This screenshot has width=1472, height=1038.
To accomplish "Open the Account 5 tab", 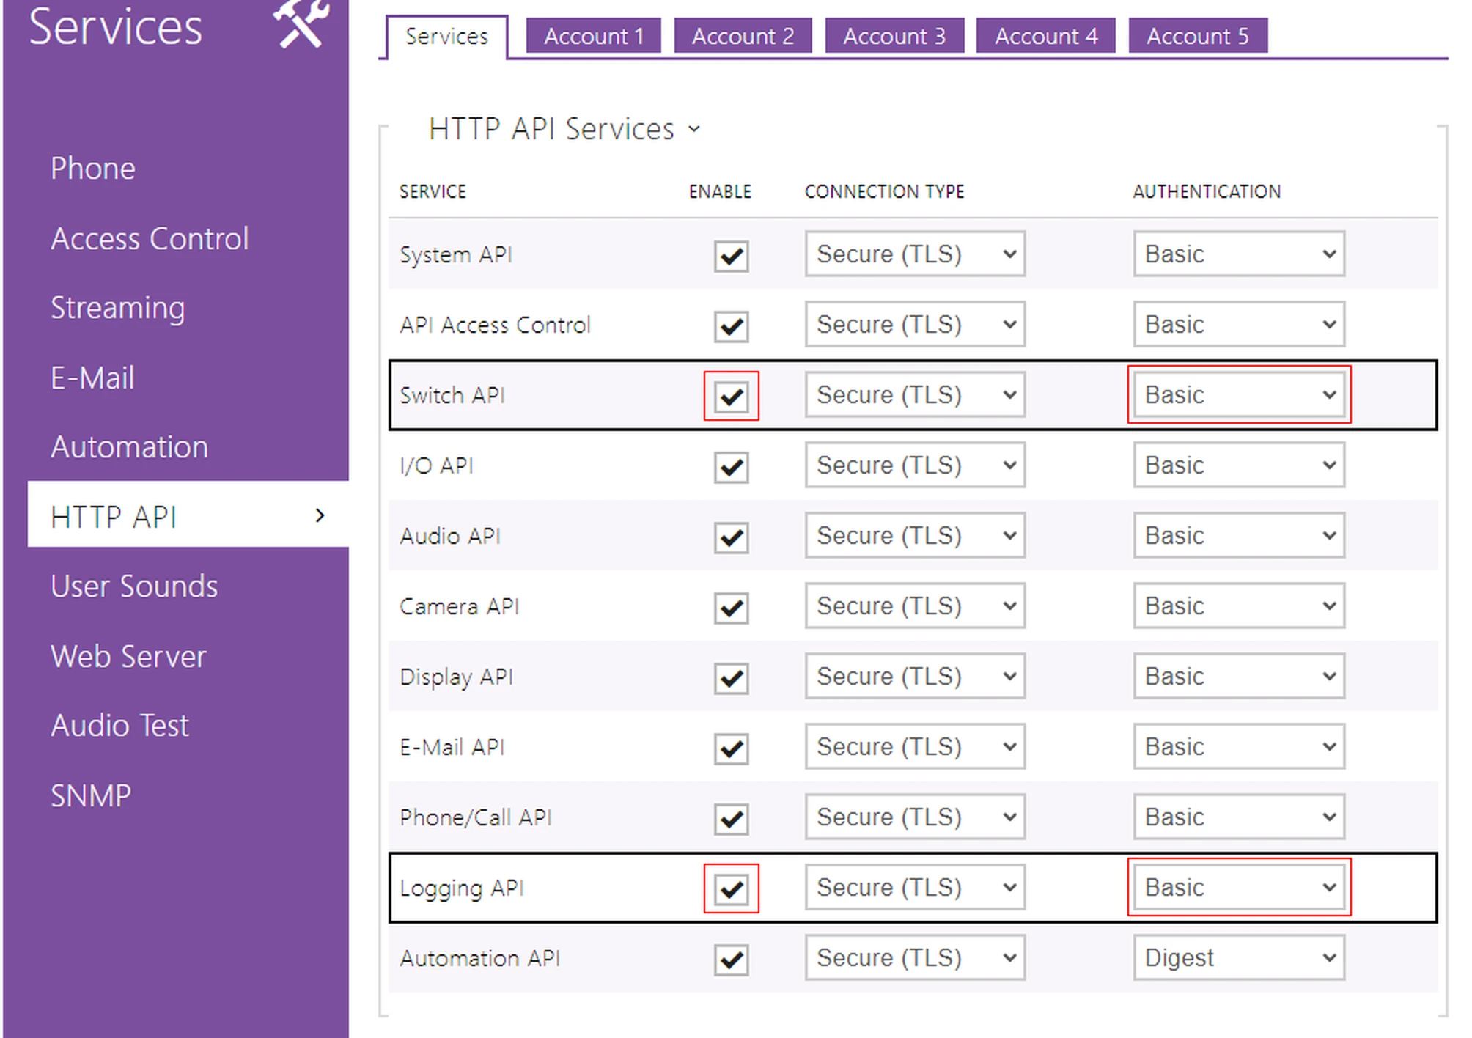I will pyautogui.click(x=1198, y=36).
